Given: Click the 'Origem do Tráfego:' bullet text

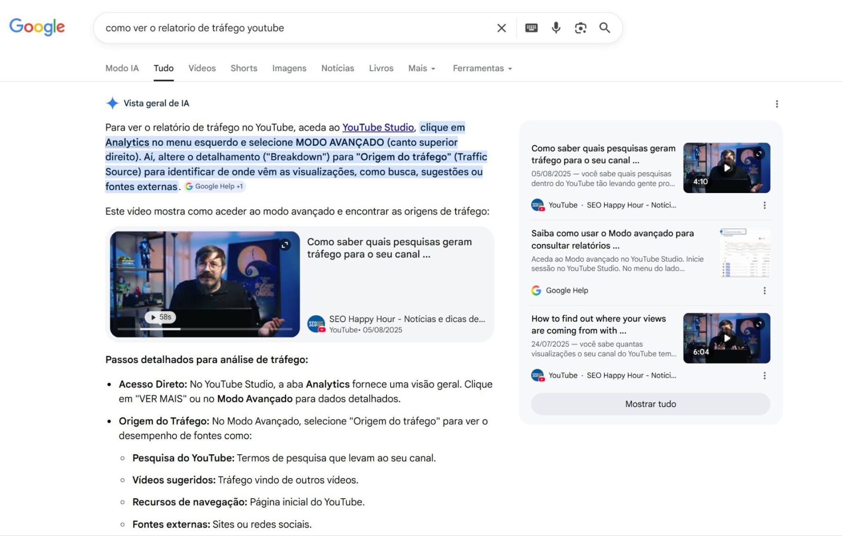Looking at the screenshot, I should tap(164, 421).
